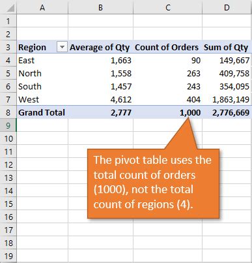Select the North region cell
The height and width of the screenshot is (263, 252).
42,73
